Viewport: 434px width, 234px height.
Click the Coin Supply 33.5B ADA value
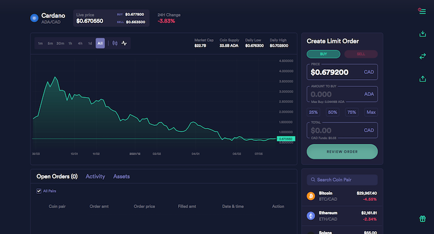229,46
